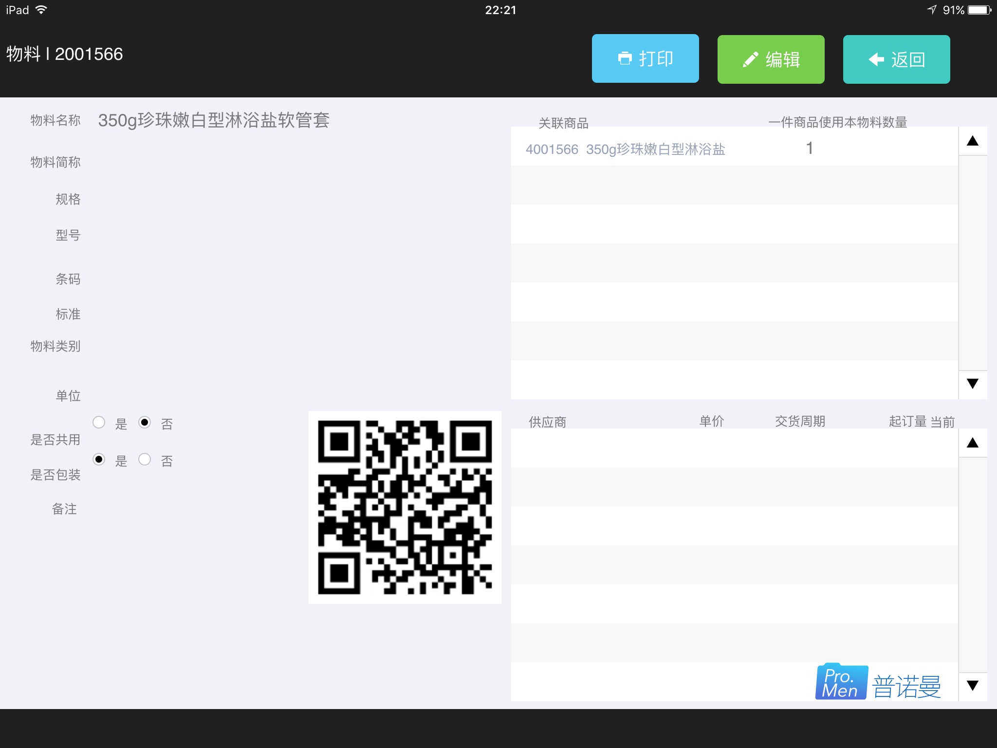Tap the ProMen 普诺曼 logo
Viewport: 997px width, 748px height.
879,682
